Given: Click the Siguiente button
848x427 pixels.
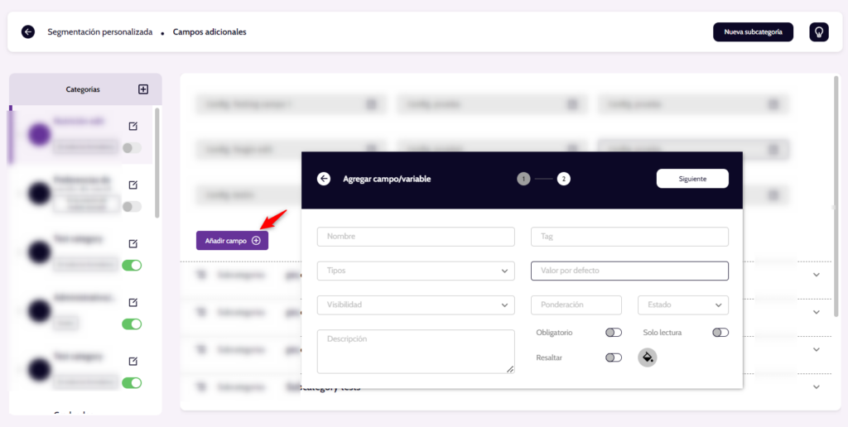Looking at the screenshot, I should click(x=691, y=179).
